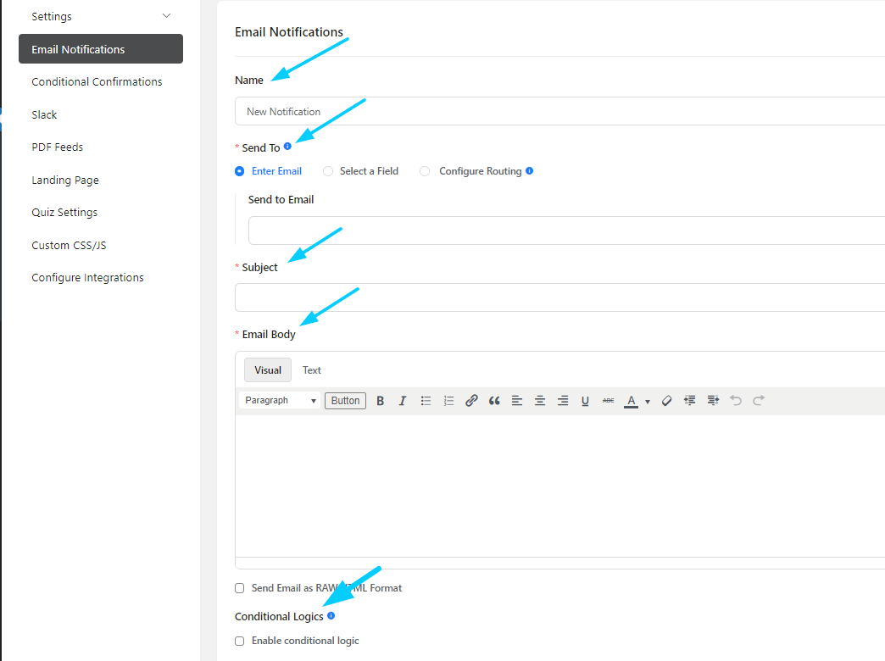The image size is (885, 661).
Task: Insert a numbered list in the email body
Action: tap(448, 400)
